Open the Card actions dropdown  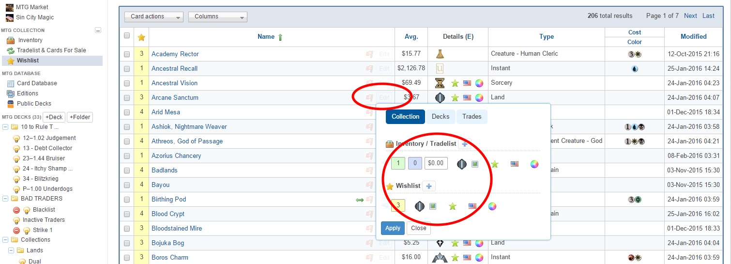pos(153,16)
